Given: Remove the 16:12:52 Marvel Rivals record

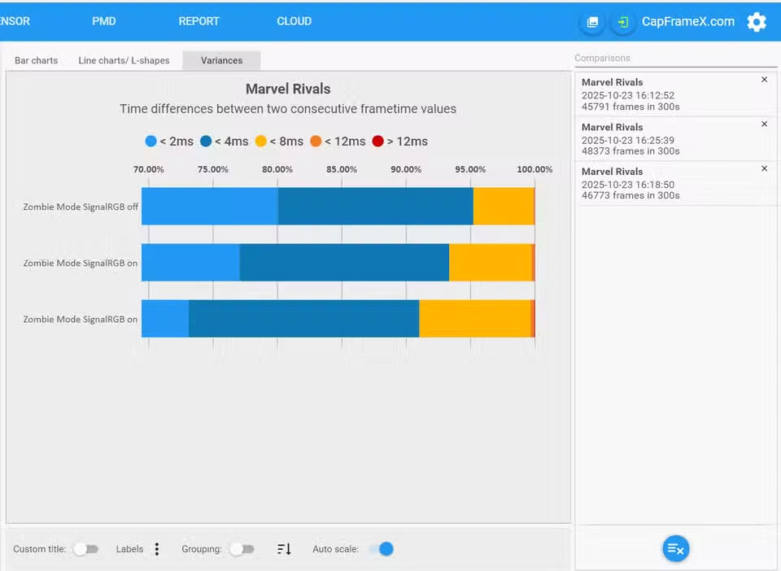Looking at the screenshot, I should pos(764,80).
